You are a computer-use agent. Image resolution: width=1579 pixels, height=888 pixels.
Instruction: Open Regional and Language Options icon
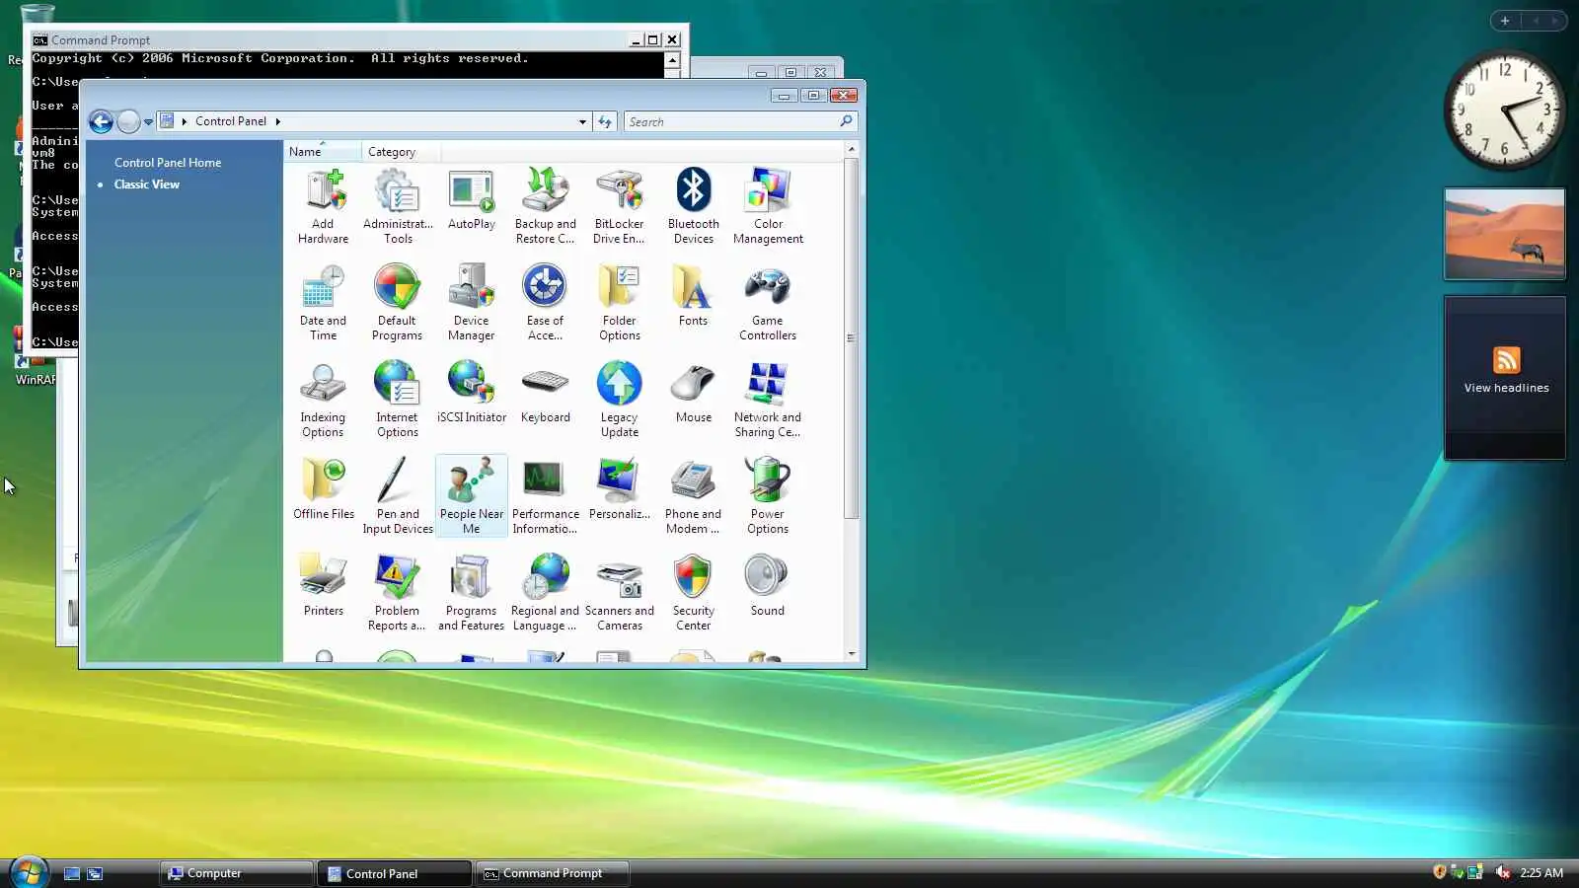[x=545, y=593]
